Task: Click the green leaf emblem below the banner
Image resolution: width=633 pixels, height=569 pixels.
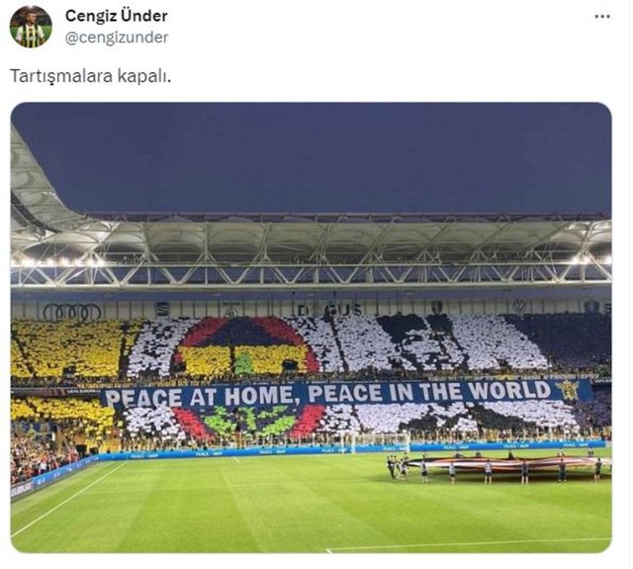Action: coord(248,420)
